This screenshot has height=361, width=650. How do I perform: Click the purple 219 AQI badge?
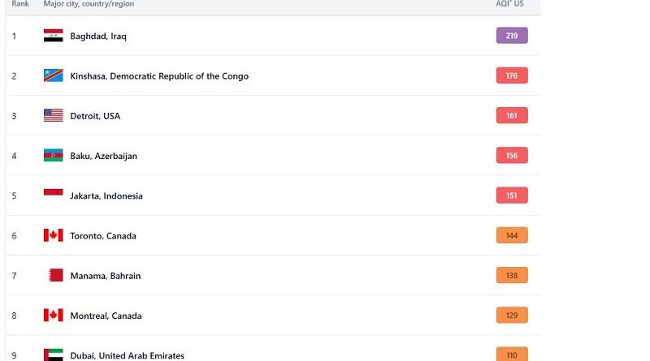[512, 36]
